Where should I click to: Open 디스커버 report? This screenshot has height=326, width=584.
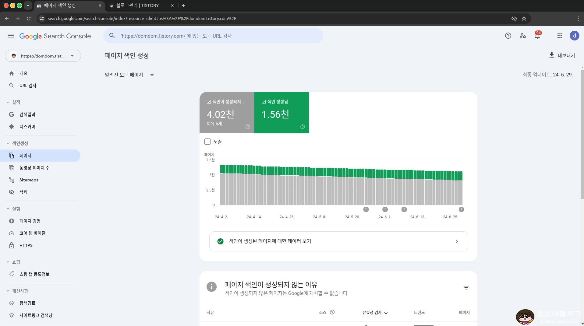[x=40, y=127]
